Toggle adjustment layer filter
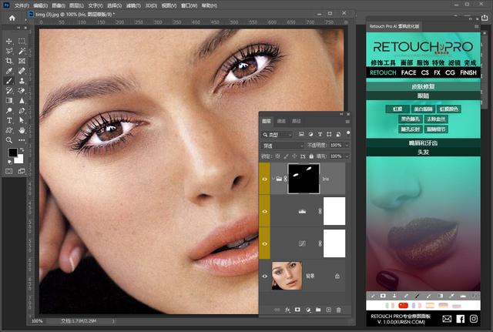This screenshot has height=332, width=493. [310, 134]
